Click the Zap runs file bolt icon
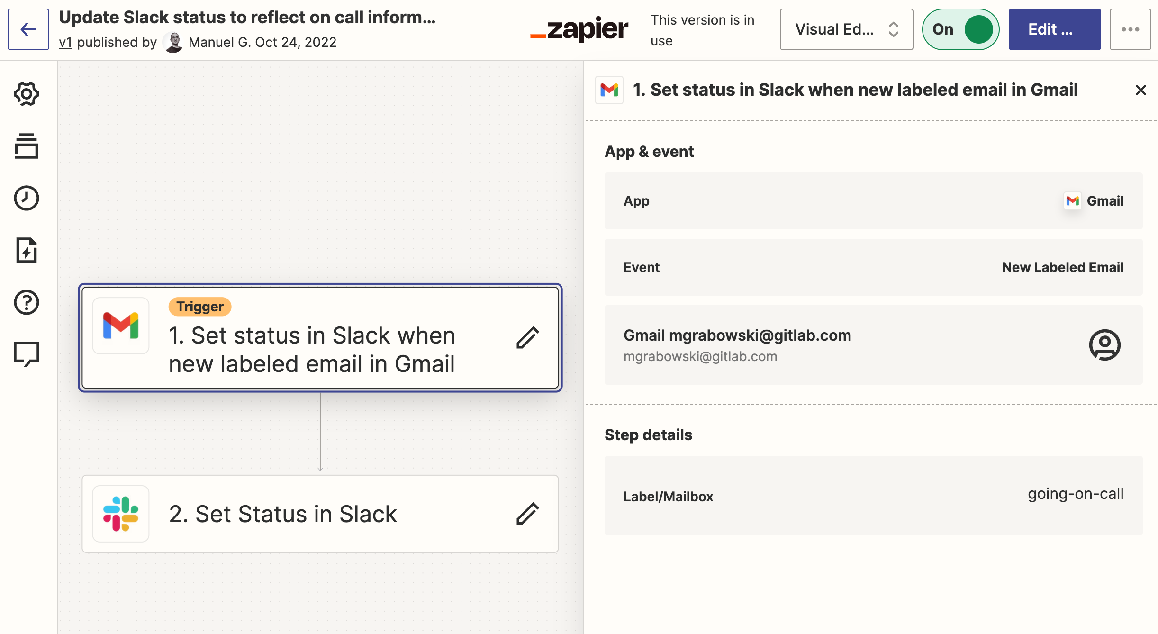 pos(27,250)
